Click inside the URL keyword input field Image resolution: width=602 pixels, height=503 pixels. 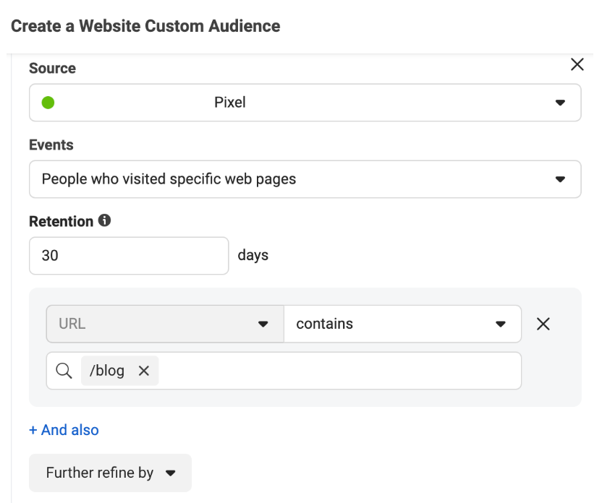coord(339,371)
